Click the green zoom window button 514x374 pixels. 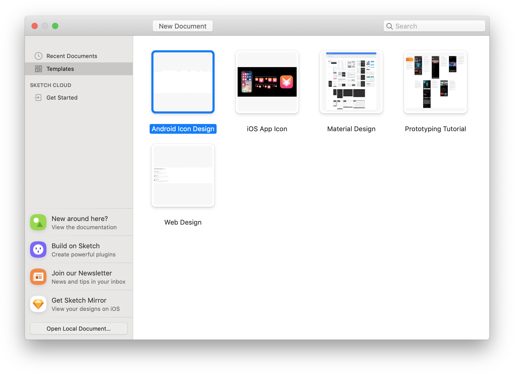pos(55,26)
